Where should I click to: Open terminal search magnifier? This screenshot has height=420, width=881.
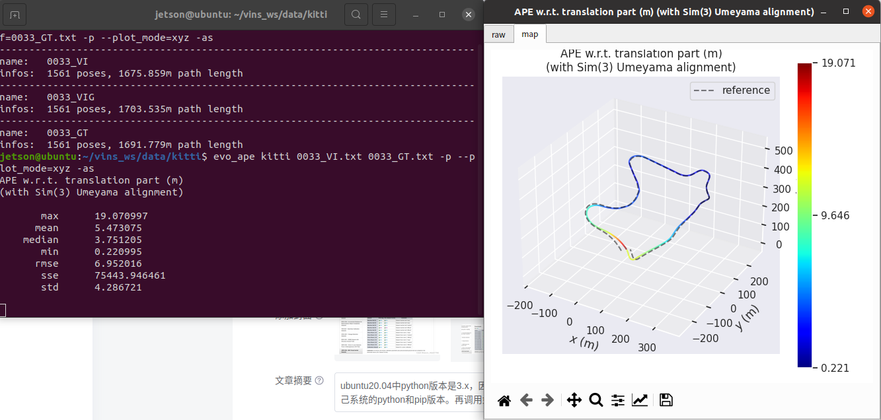click(356, 14)
